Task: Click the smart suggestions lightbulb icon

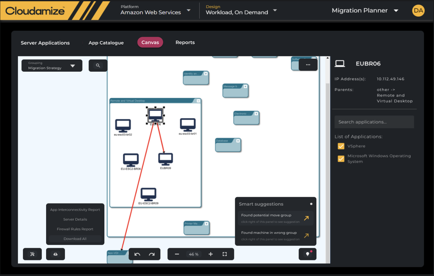Action: tap(308, 254)
